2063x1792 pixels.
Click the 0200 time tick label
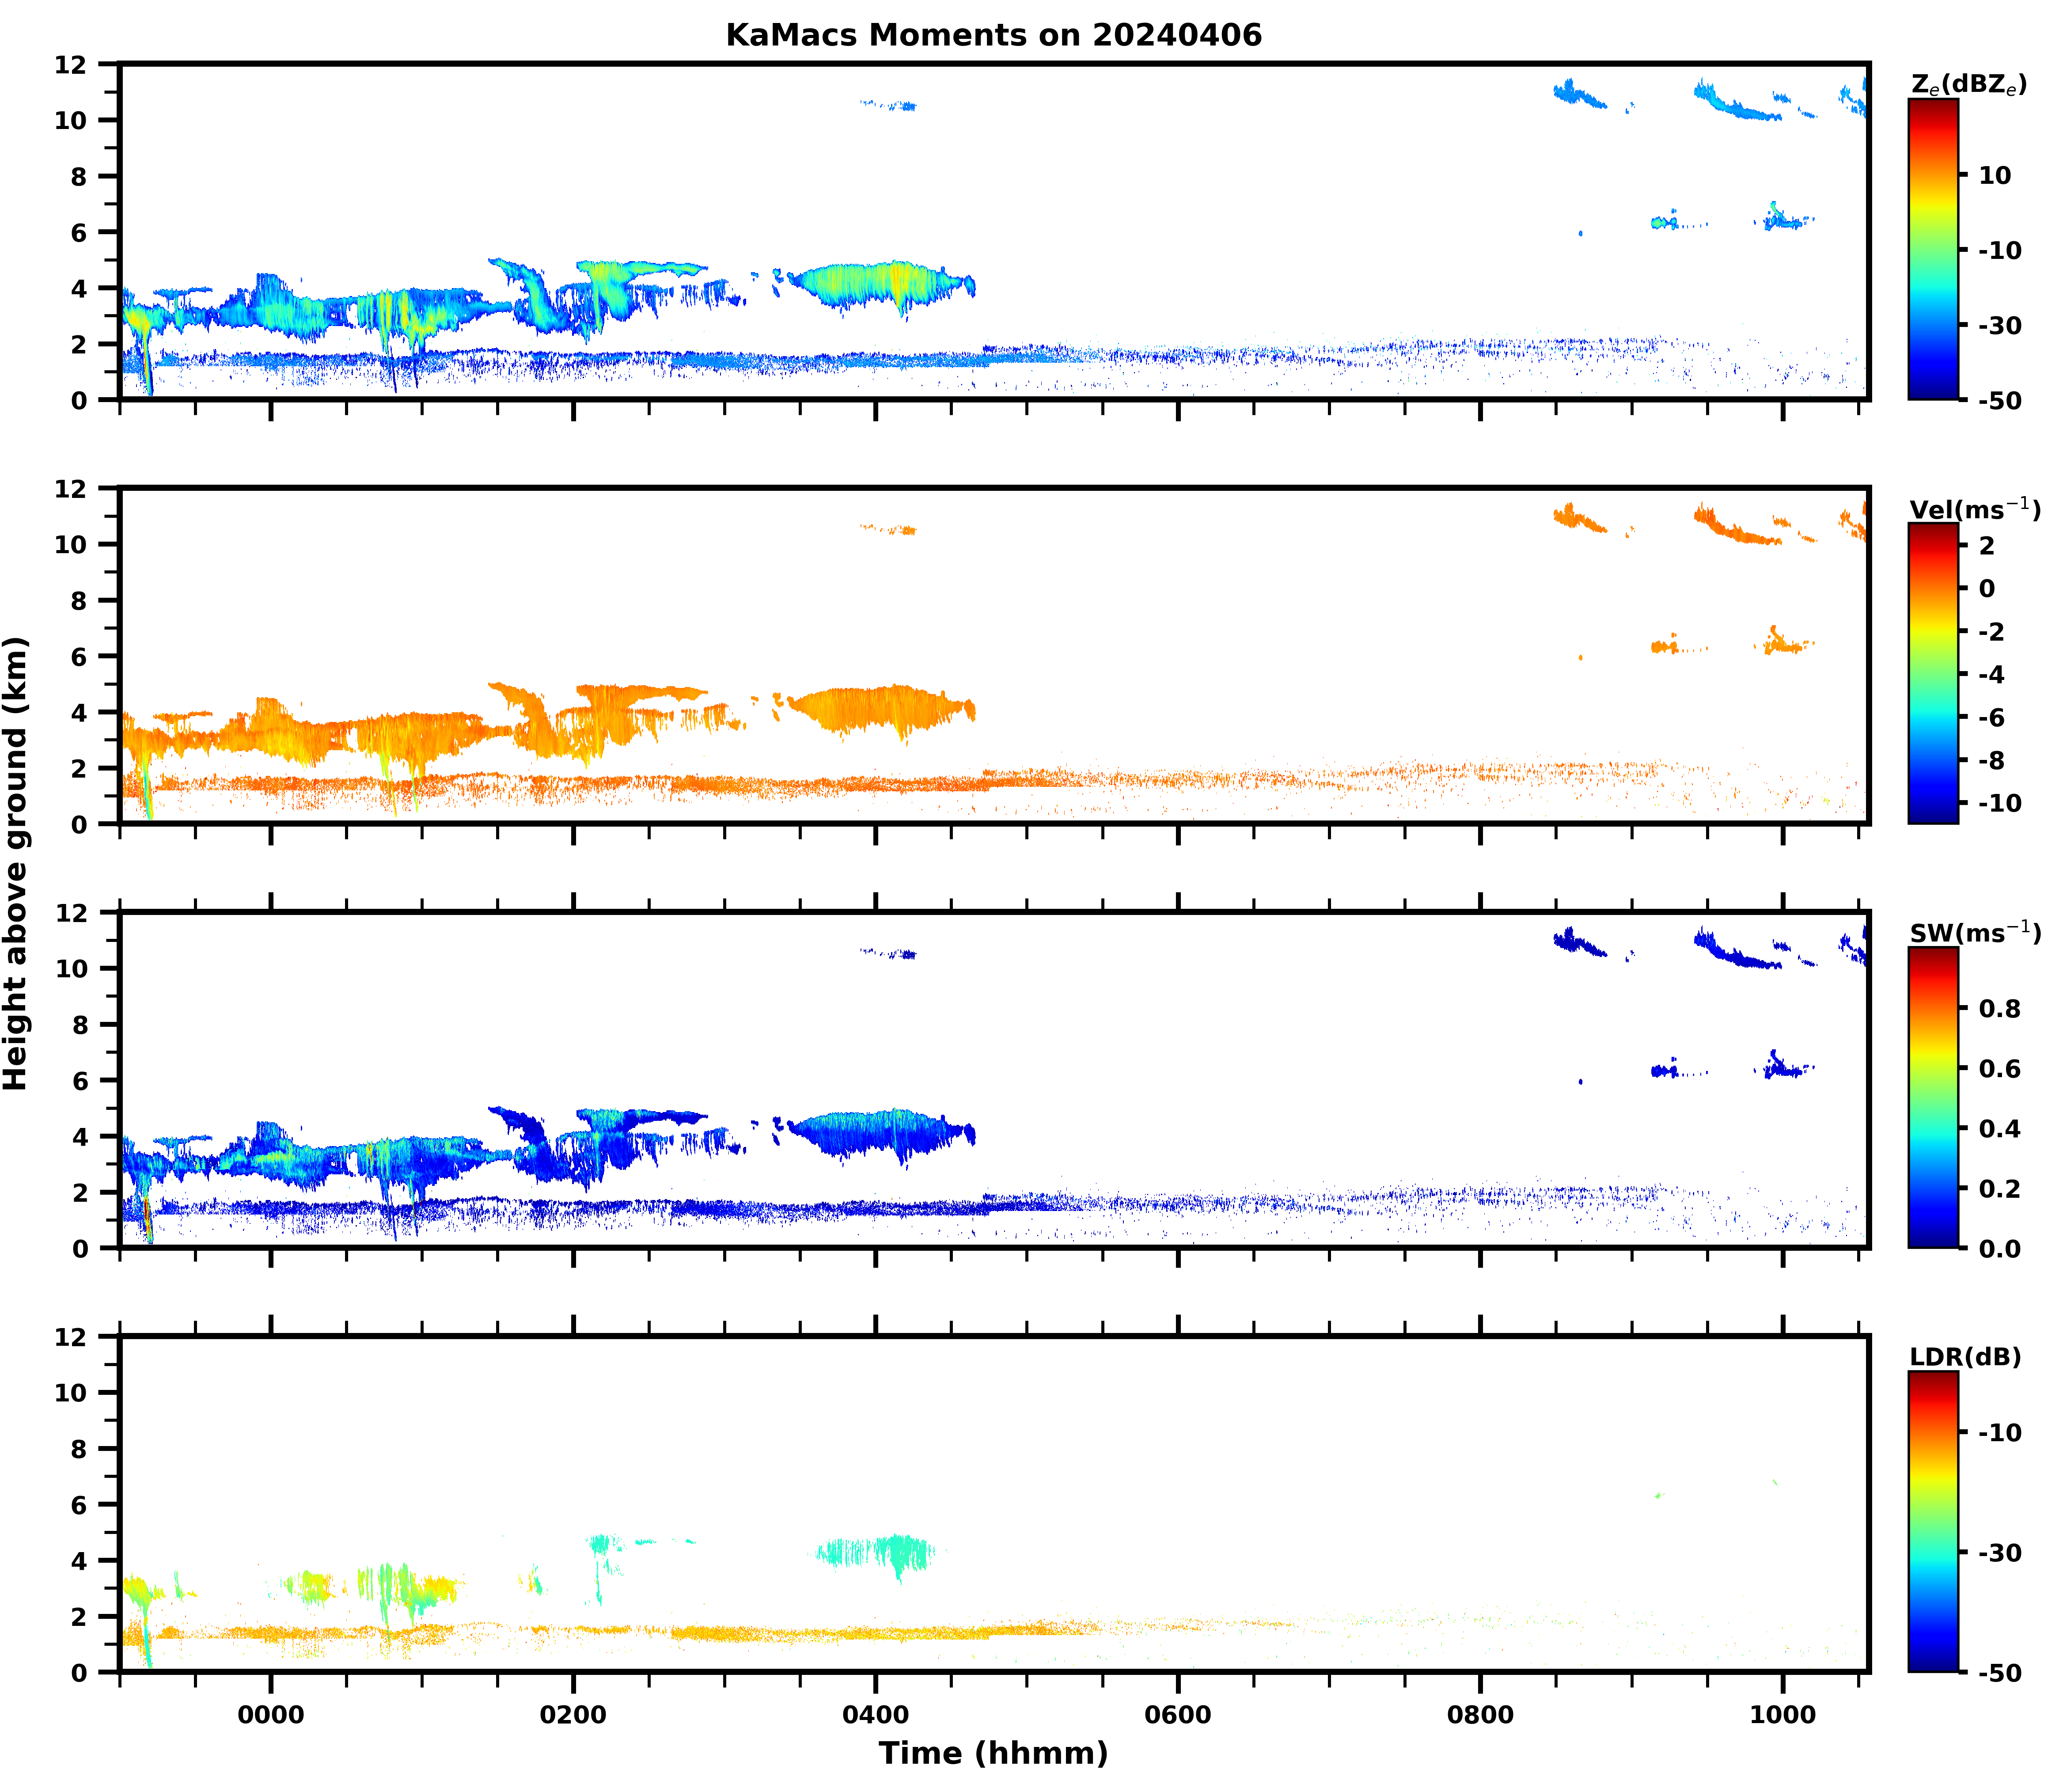(x=573, y=1715)
